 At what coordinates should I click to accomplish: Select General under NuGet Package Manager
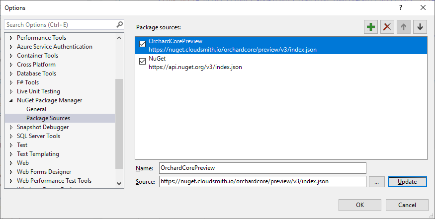pos(36,109)
